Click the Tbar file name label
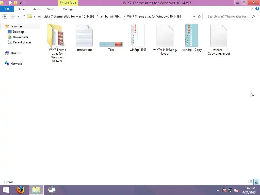 point(111,50)
